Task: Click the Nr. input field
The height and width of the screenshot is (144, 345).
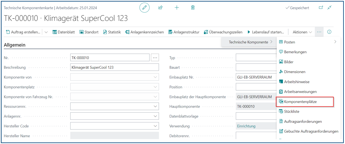Action: pyautogui.click(x=110, y=57)
